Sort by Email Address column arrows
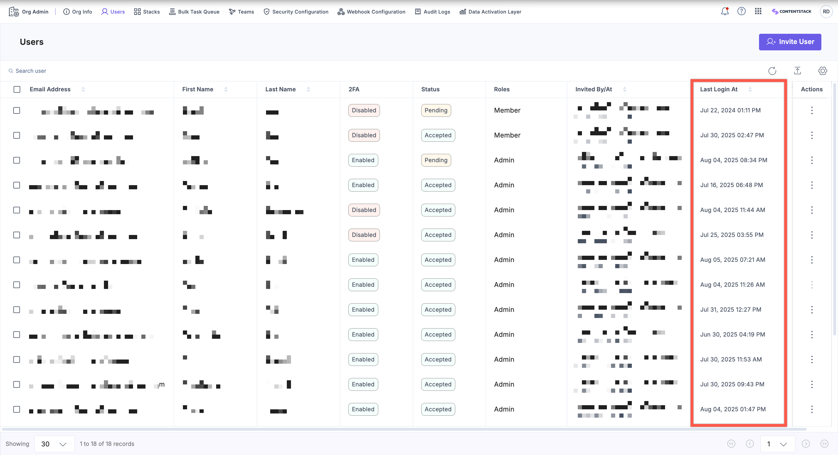This screenshot has width=838, height=455. coord(83,89)
